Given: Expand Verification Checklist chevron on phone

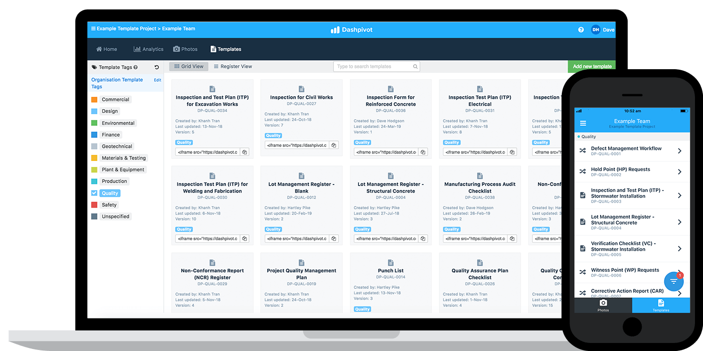Looking at the screenshot, I should pos(679,249).
